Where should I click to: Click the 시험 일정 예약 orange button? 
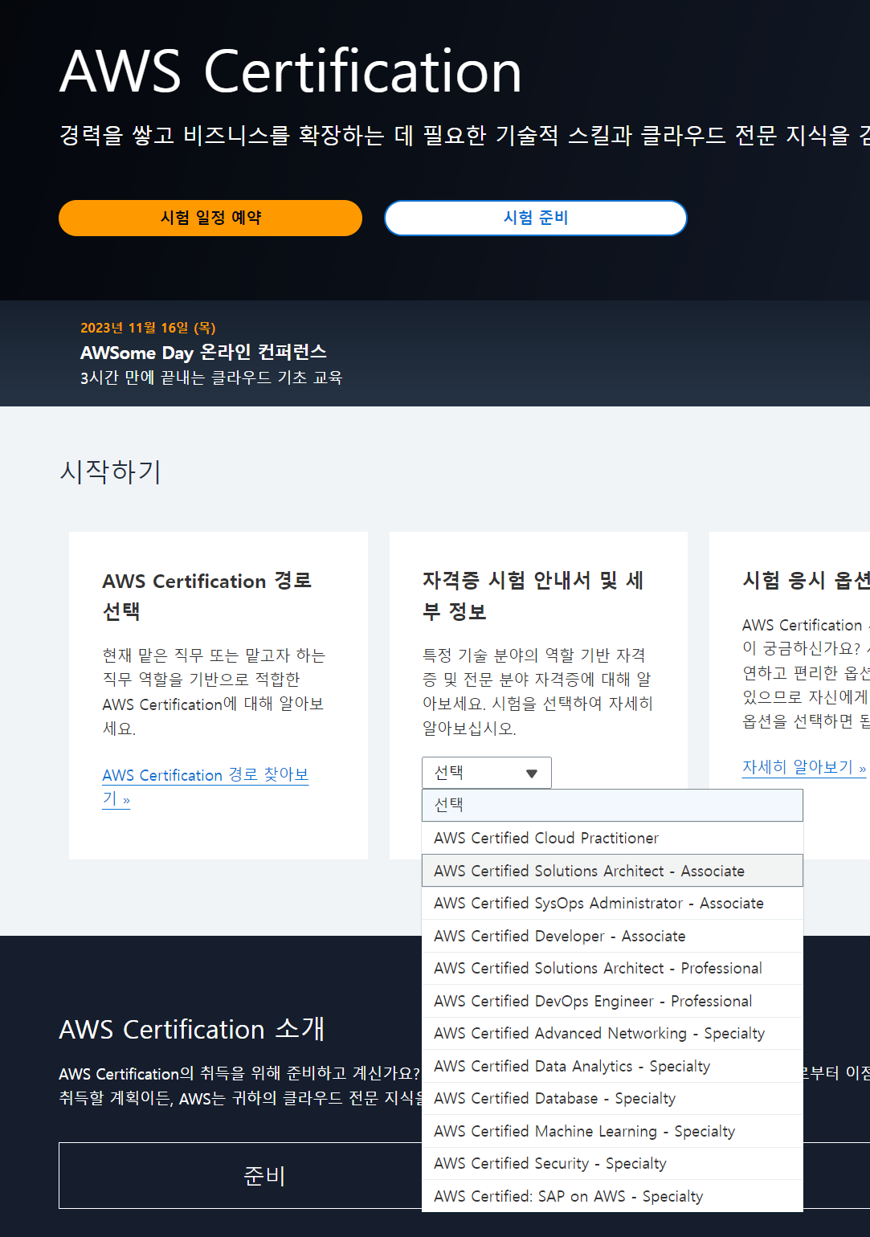(210, 218)
